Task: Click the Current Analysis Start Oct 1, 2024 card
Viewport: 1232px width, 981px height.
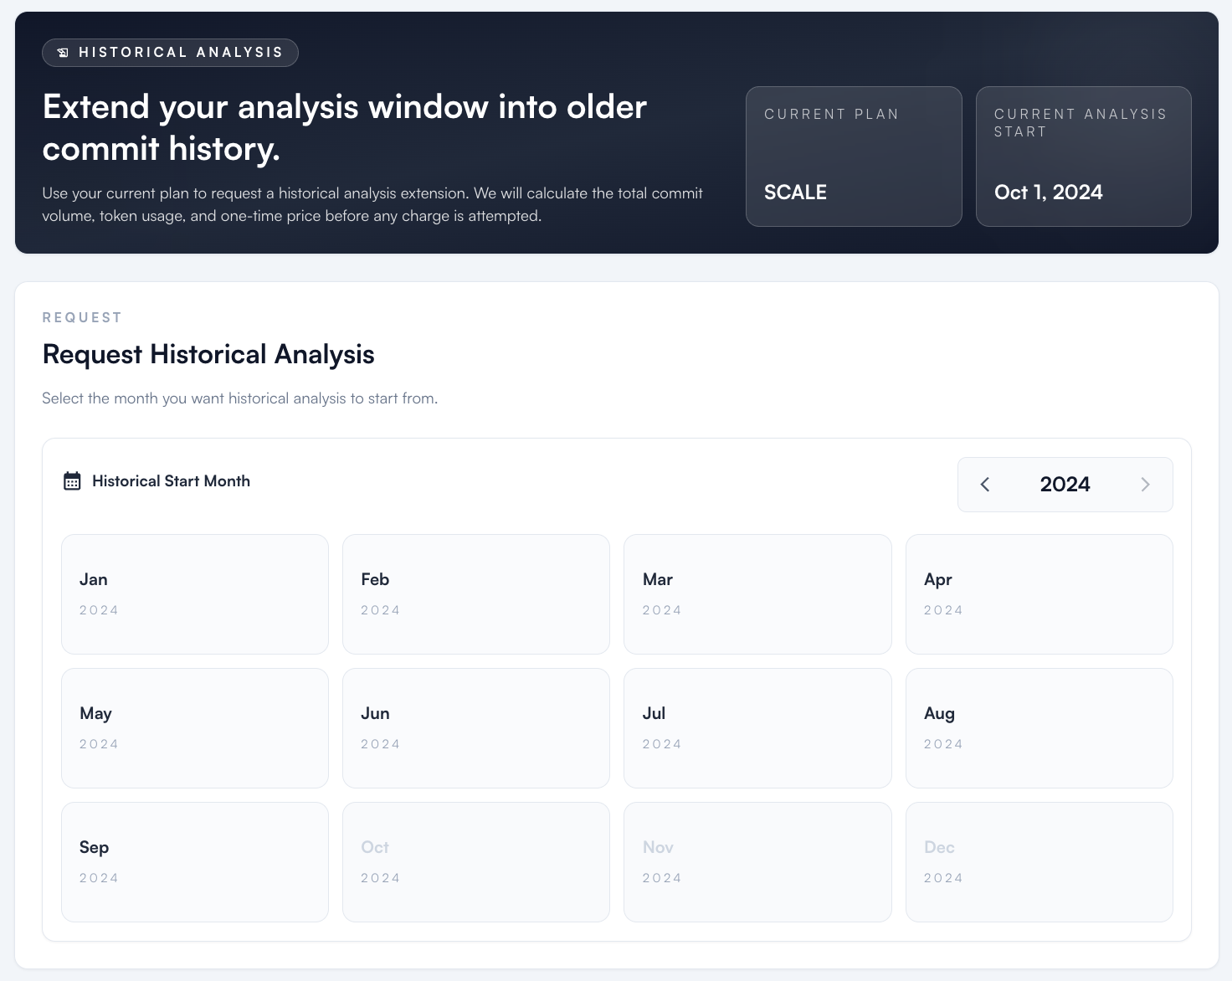Action: [1084, 157]
